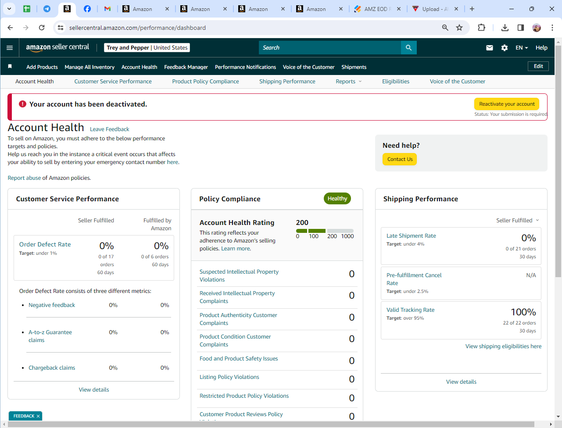Switch to the pinned Telegram tab
This screenshot has width=562, height=428.
[x=47, y=9]
